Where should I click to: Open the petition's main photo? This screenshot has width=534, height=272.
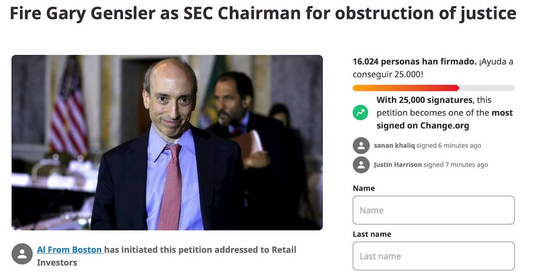[167, 143]
